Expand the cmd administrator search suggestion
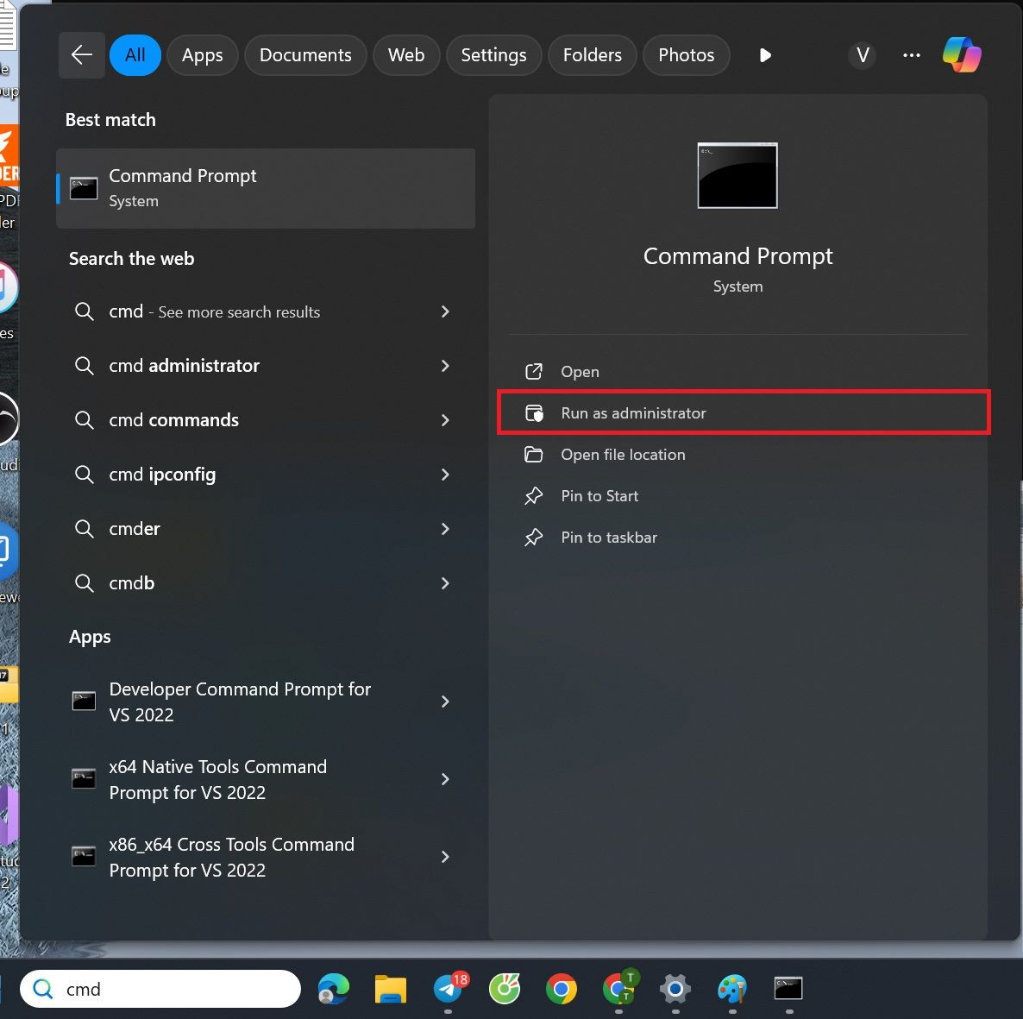Image resolution: width=1023 pixels, height=1019 pixels. (445, 366)
